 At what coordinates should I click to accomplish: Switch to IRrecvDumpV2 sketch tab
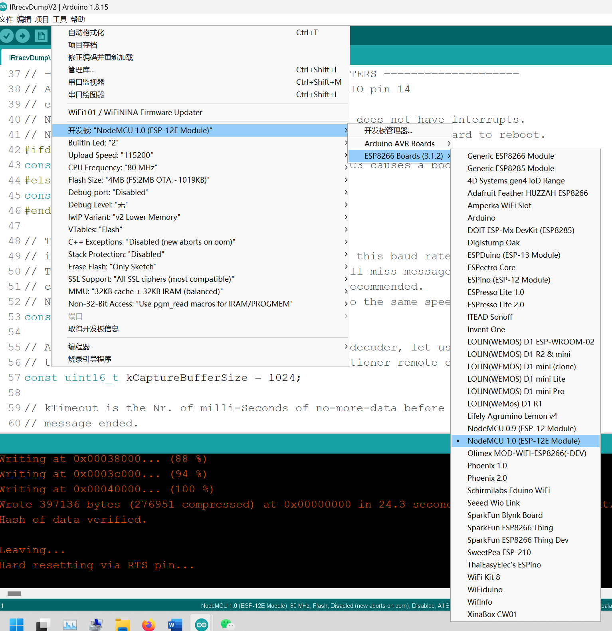(27, 58)
